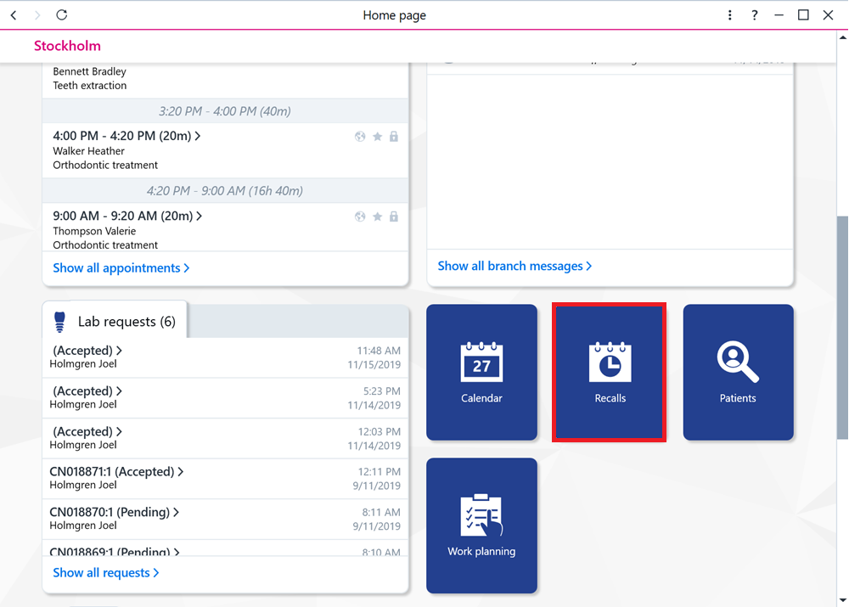
Task: Click globe icon on Thompson Valerie appointment
Action: pyautogui.click(x=360, y=216)
